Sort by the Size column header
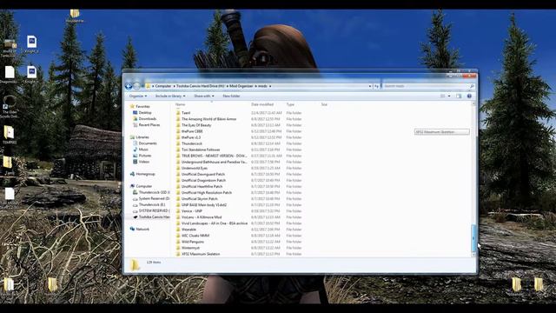 [324, 104]
